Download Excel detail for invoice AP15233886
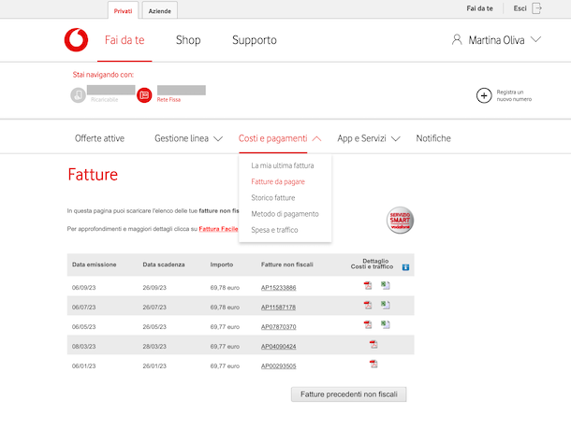The image size is (571, 429). [x=386, y=285]
